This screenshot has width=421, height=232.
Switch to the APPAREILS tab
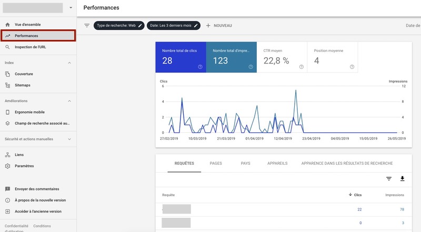pos(277,163)
